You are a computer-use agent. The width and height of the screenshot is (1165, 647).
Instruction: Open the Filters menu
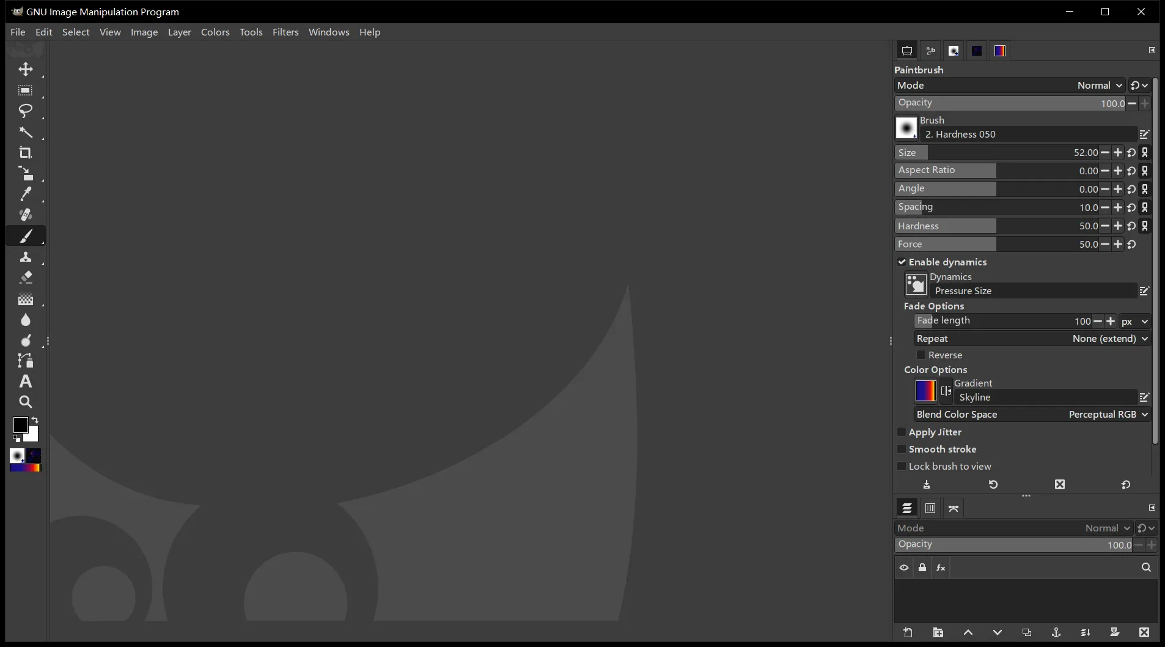pos(285,32)
